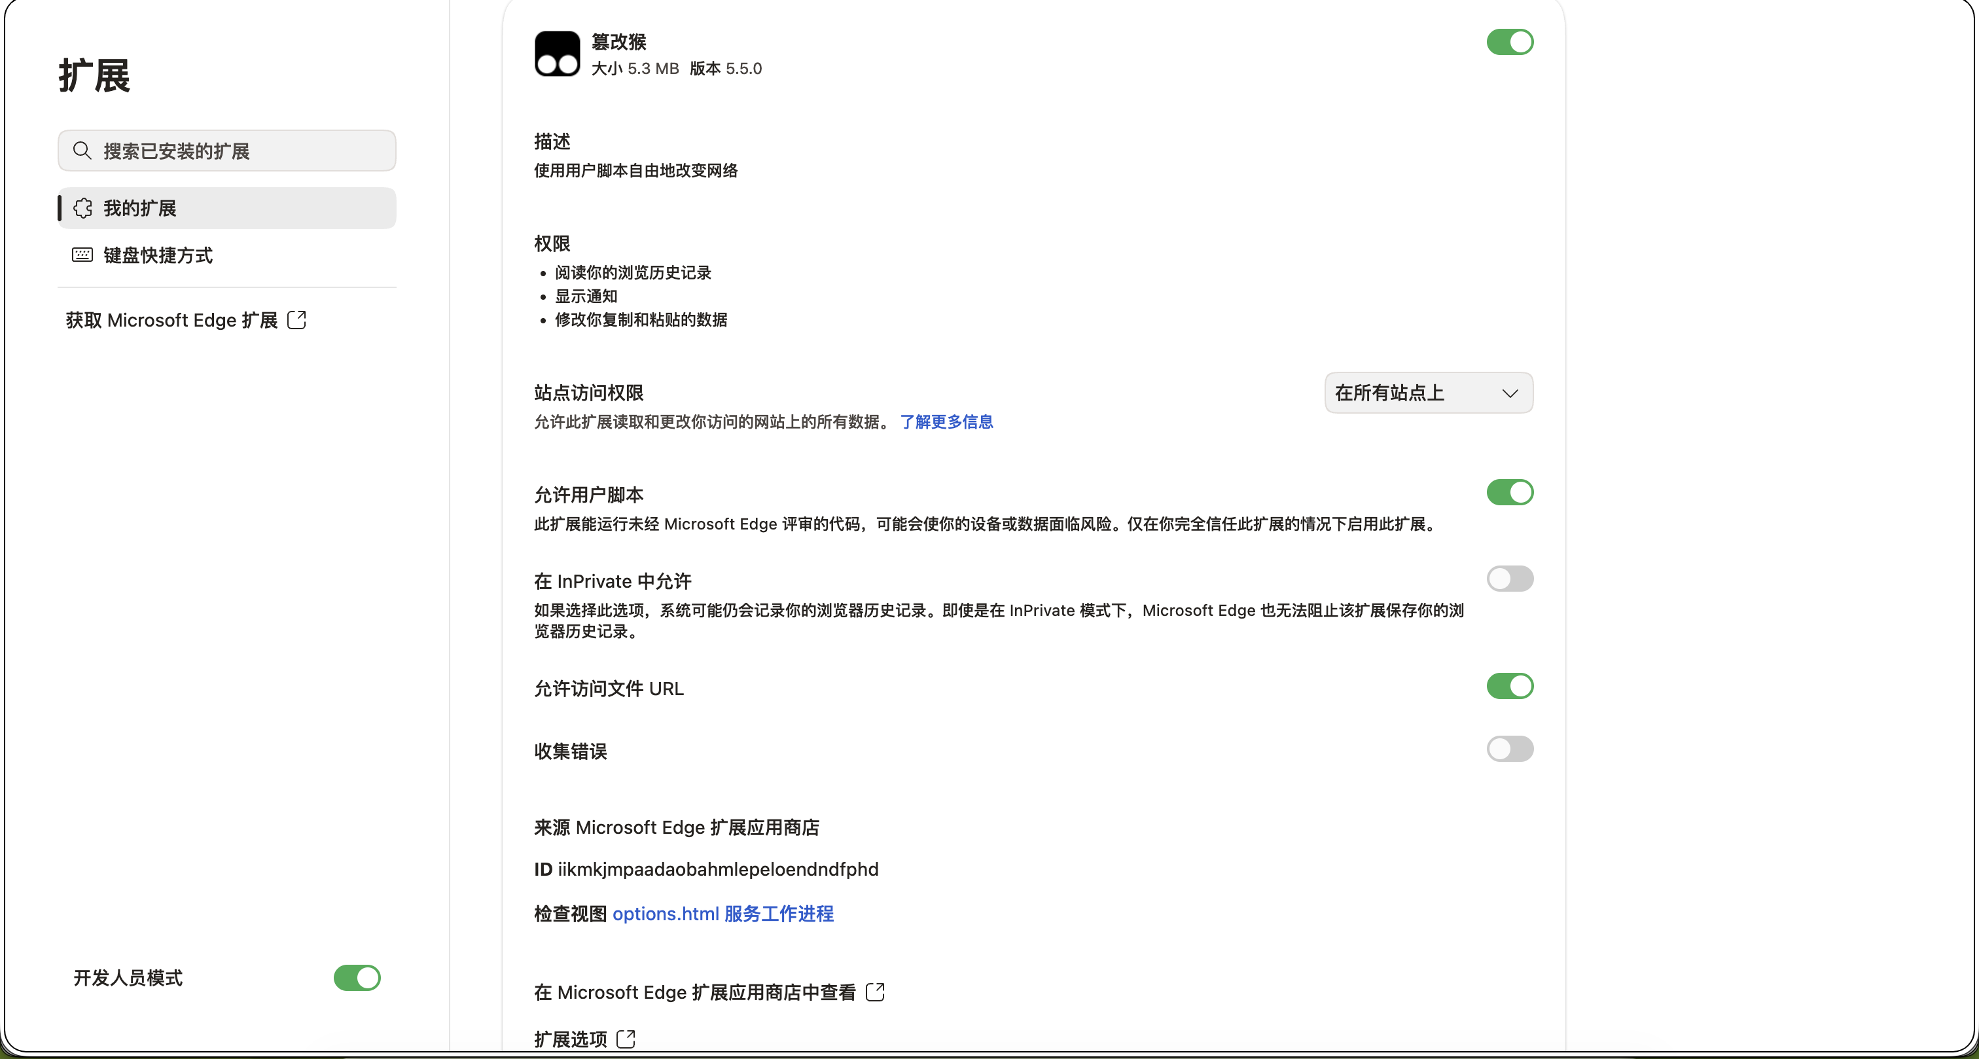Click external-link icon next to 获取 Microsoft Edge 扩展
The image size is (1979, 1059).
coord(296,319)
